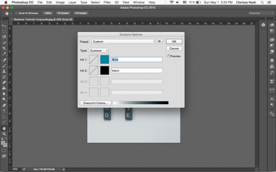Screen dimensions: 276x172
Task: Open the Swatches panel grid icon
Action: click(x=272, y=31)
